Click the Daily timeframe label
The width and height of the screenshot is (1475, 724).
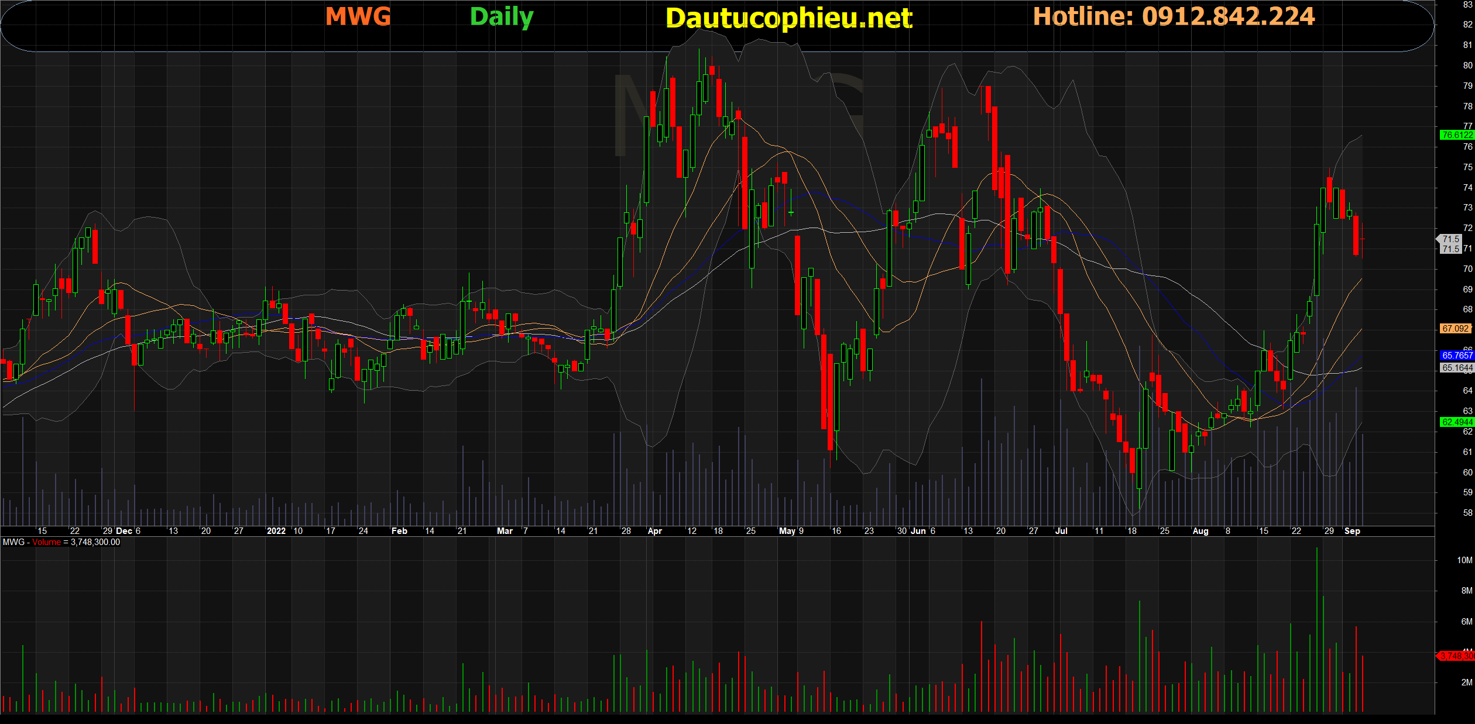(501, 16)
